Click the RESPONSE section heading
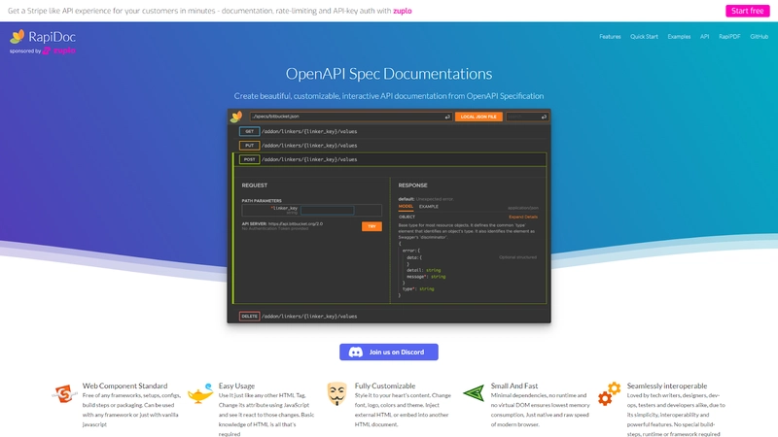The image size is (778, 437). point(412,185)
